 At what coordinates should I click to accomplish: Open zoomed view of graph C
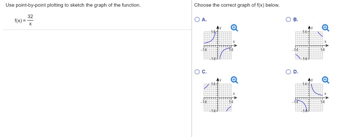235,80
